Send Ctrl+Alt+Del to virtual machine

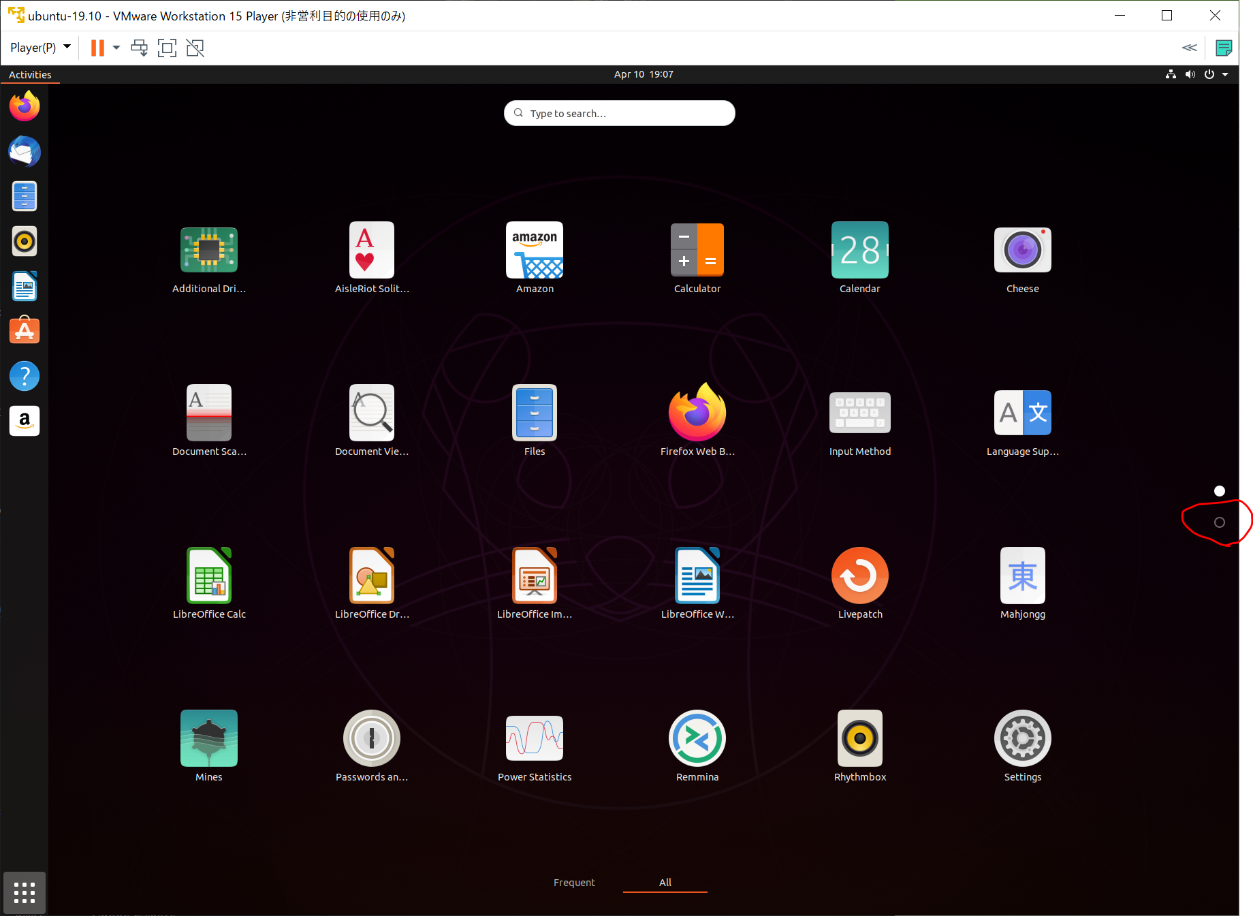(139, 48)
